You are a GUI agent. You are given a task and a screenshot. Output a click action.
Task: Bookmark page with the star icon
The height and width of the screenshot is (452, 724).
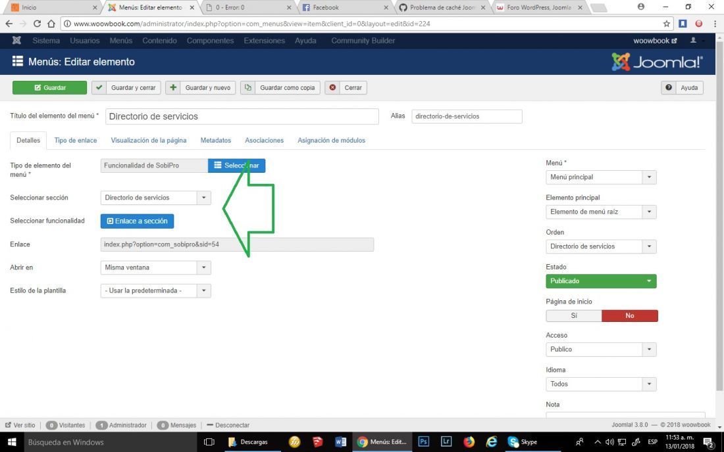click(x=666, y=24)
